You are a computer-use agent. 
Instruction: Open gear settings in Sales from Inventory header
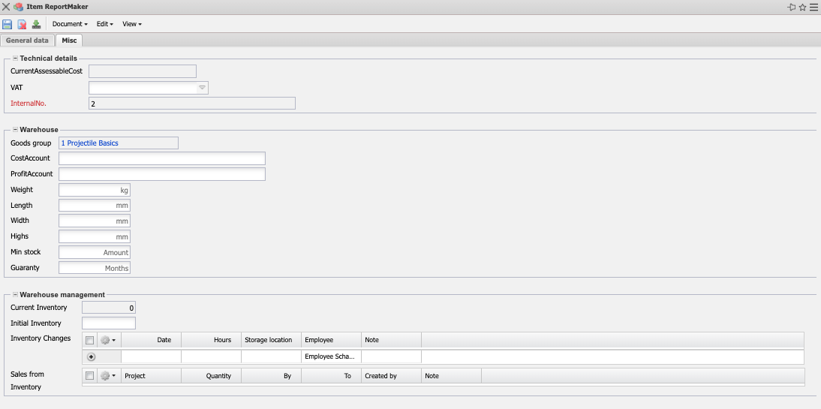click(109, 376)
